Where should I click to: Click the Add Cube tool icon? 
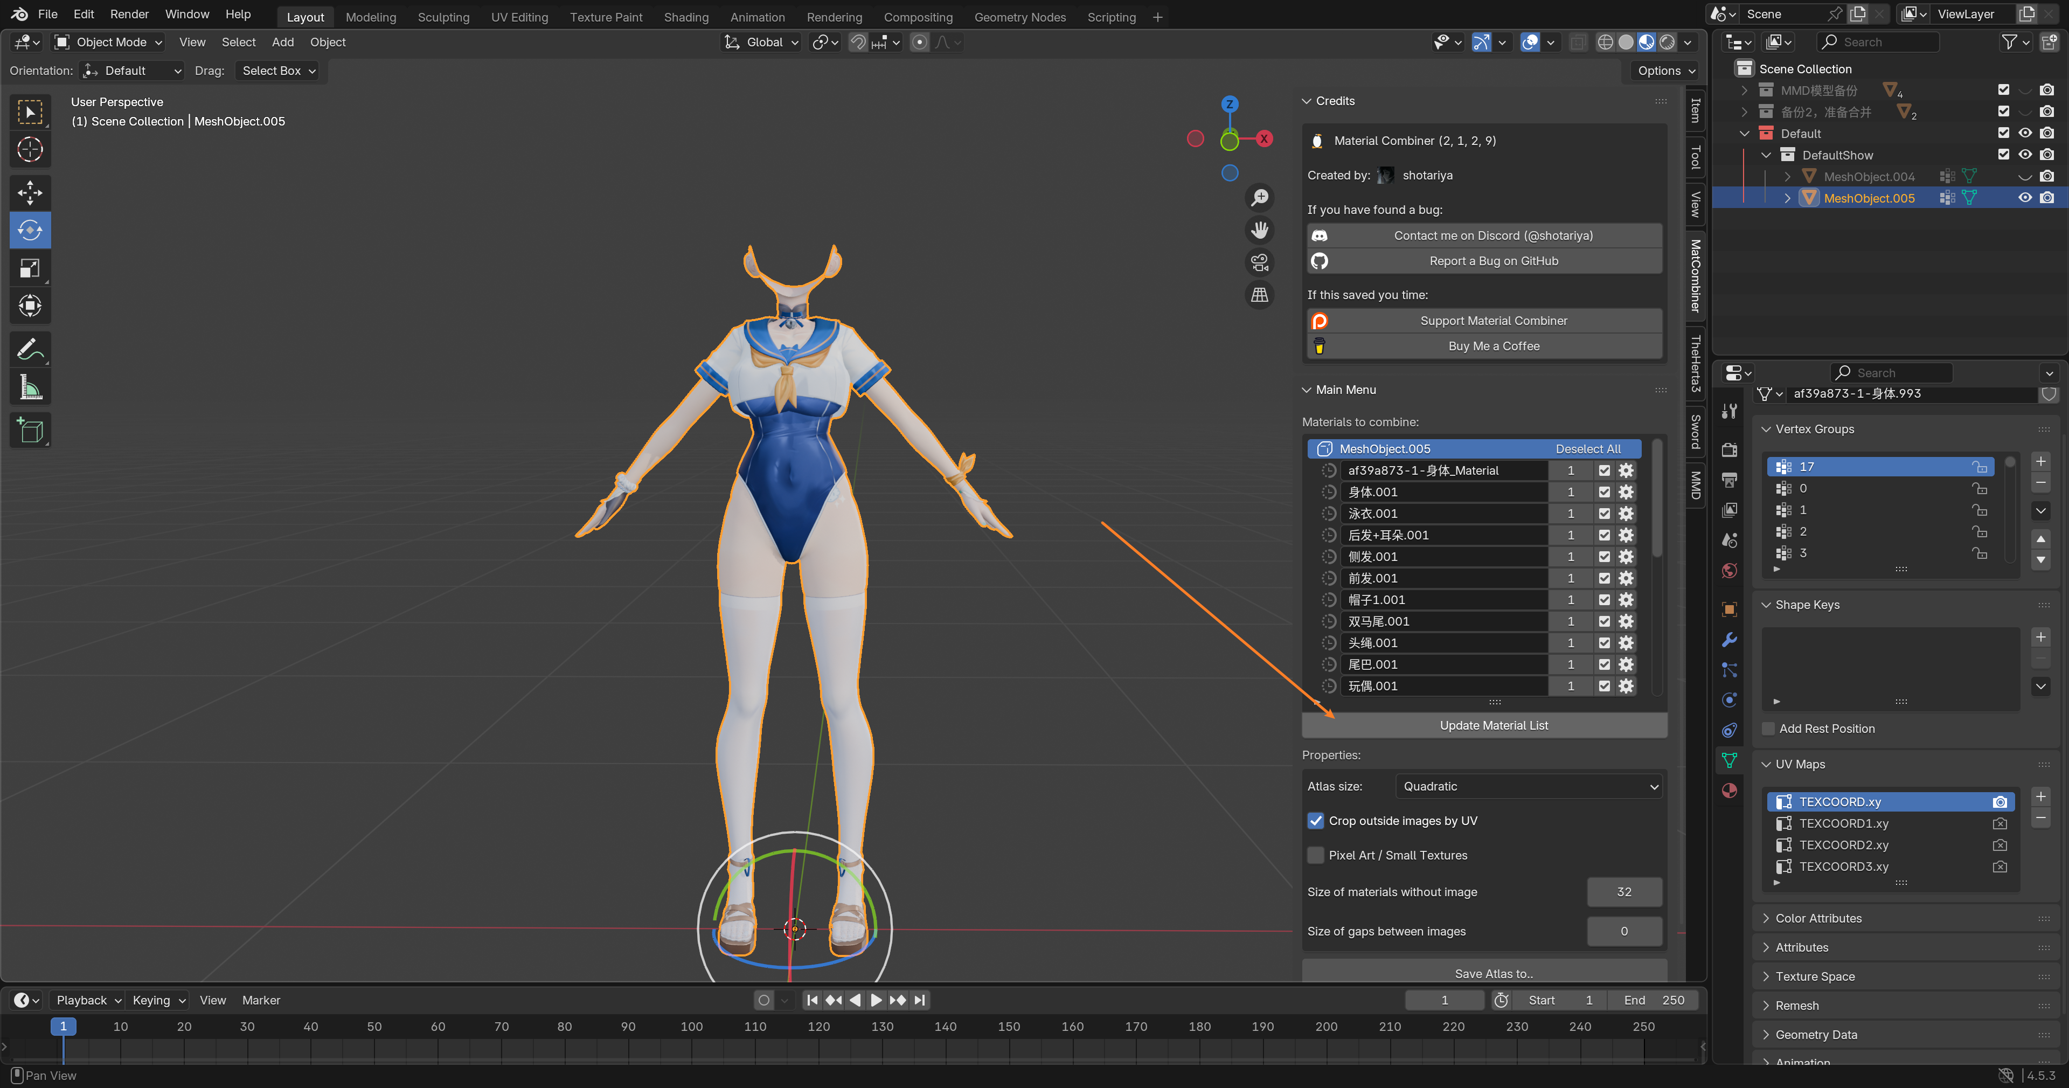[30, 431]
